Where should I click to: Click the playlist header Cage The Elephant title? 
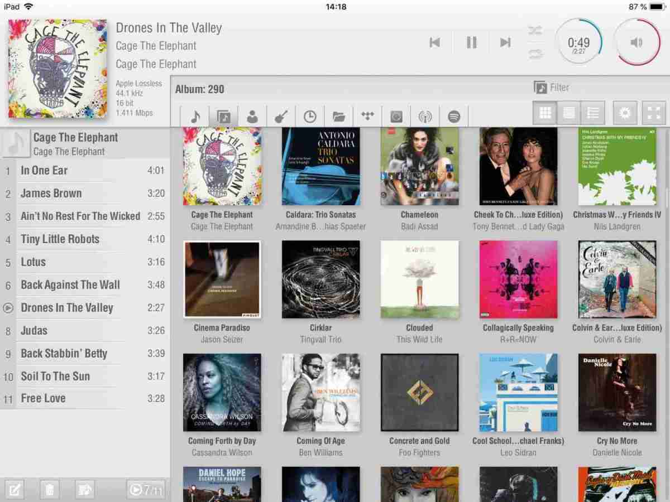pyautogui.click(x=75, y=137)
